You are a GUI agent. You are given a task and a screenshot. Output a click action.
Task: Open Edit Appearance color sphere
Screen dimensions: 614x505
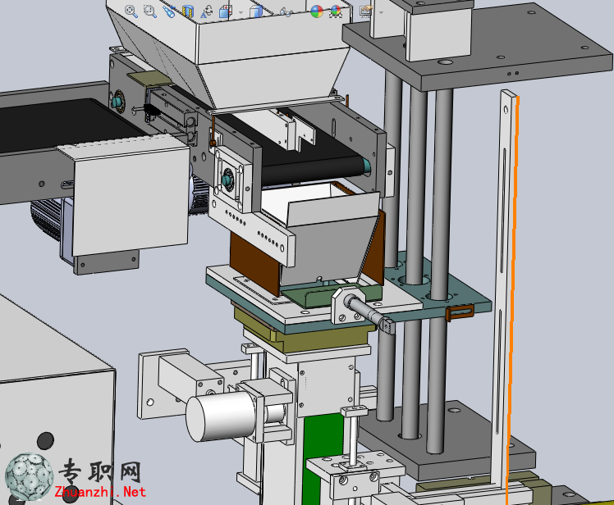coord(316,11)
